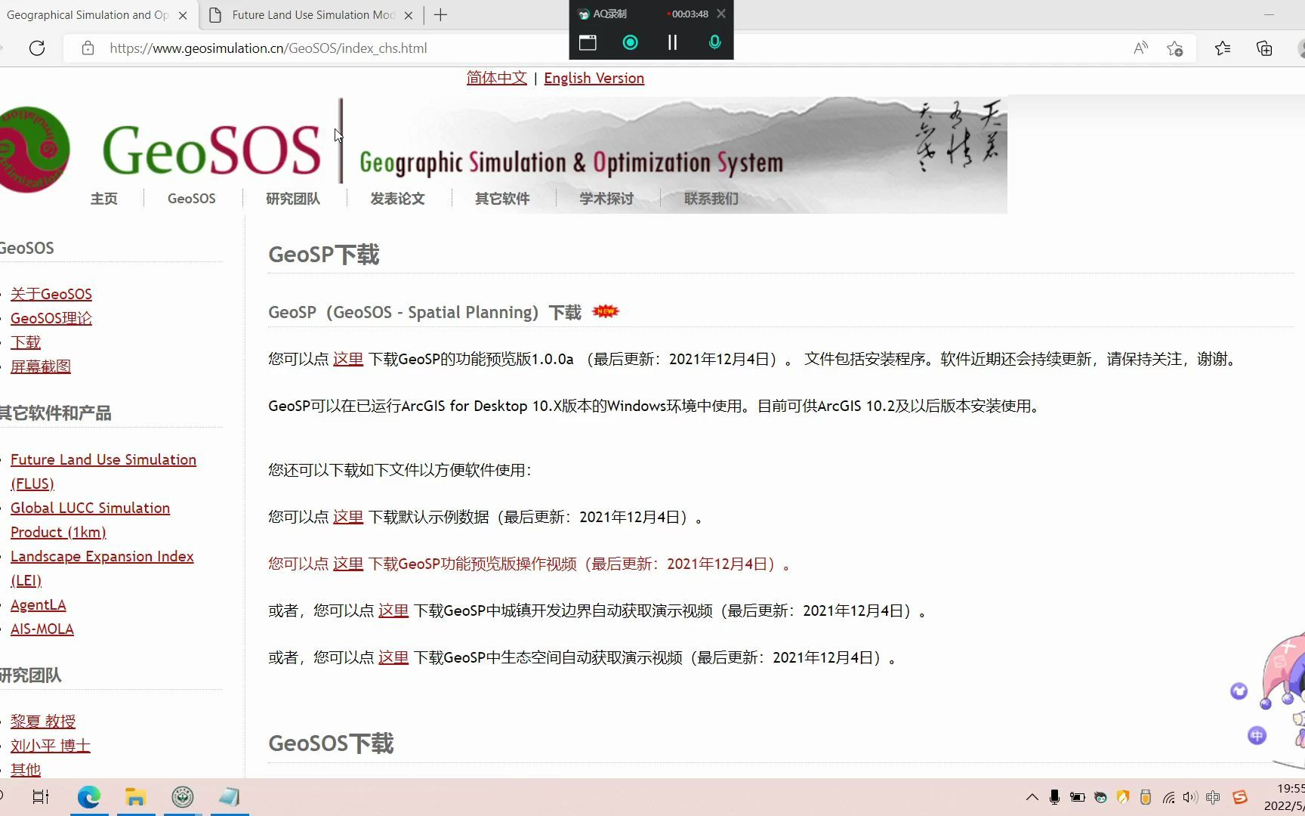Open the 联系我们 navigation menu
The height and width of the screenshot is (816, 1305).
coord(711,199)
